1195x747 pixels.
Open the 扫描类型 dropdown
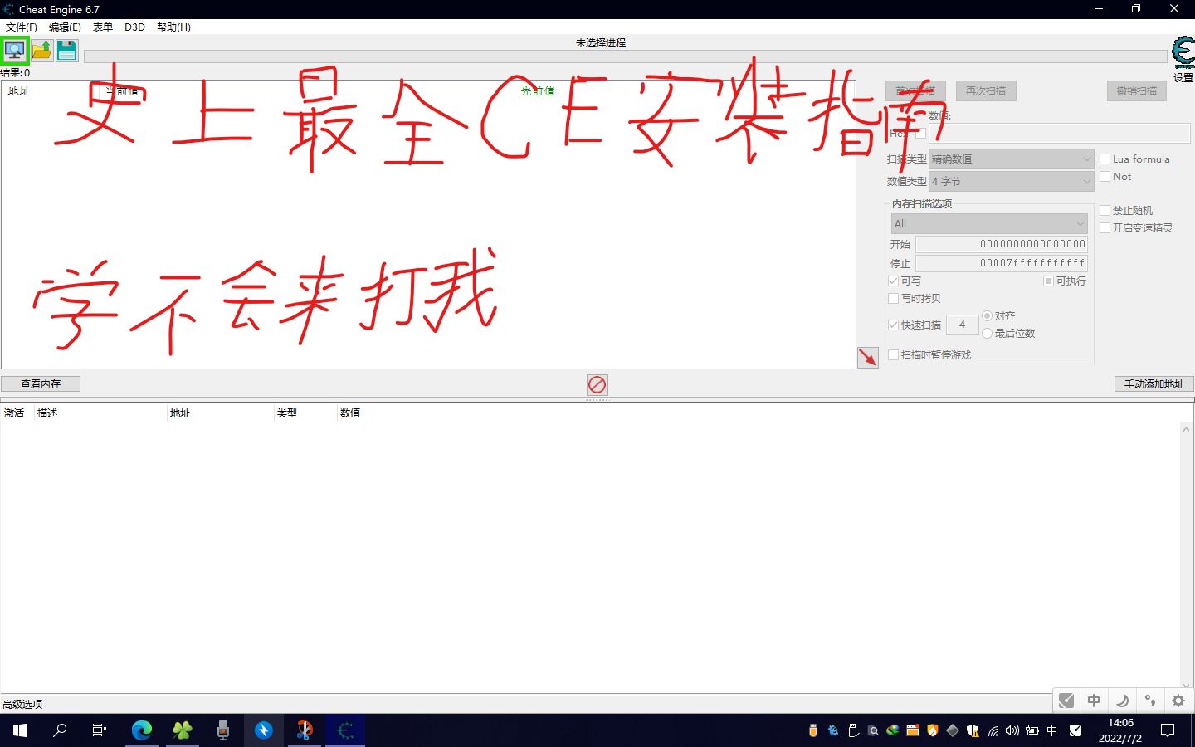pos(1012,159)
